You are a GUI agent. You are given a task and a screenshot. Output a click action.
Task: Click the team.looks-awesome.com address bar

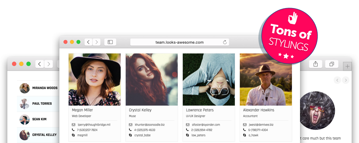coord(179,42)
